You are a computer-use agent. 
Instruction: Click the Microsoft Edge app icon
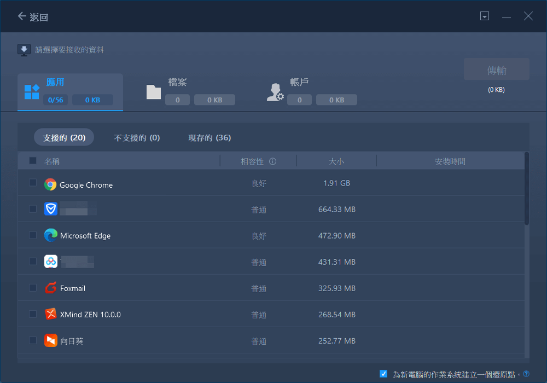50,235
